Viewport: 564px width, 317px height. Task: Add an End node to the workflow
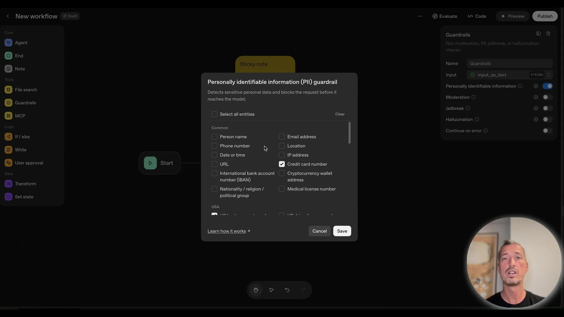pyautogui.click(x=19, y=55)
